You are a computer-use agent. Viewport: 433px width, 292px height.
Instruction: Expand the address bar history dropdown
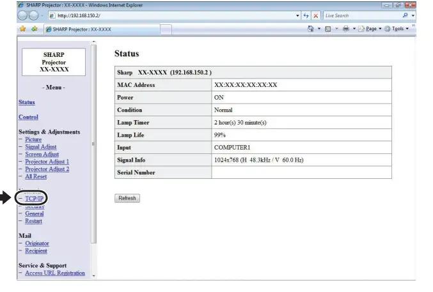tap(298, 16)
